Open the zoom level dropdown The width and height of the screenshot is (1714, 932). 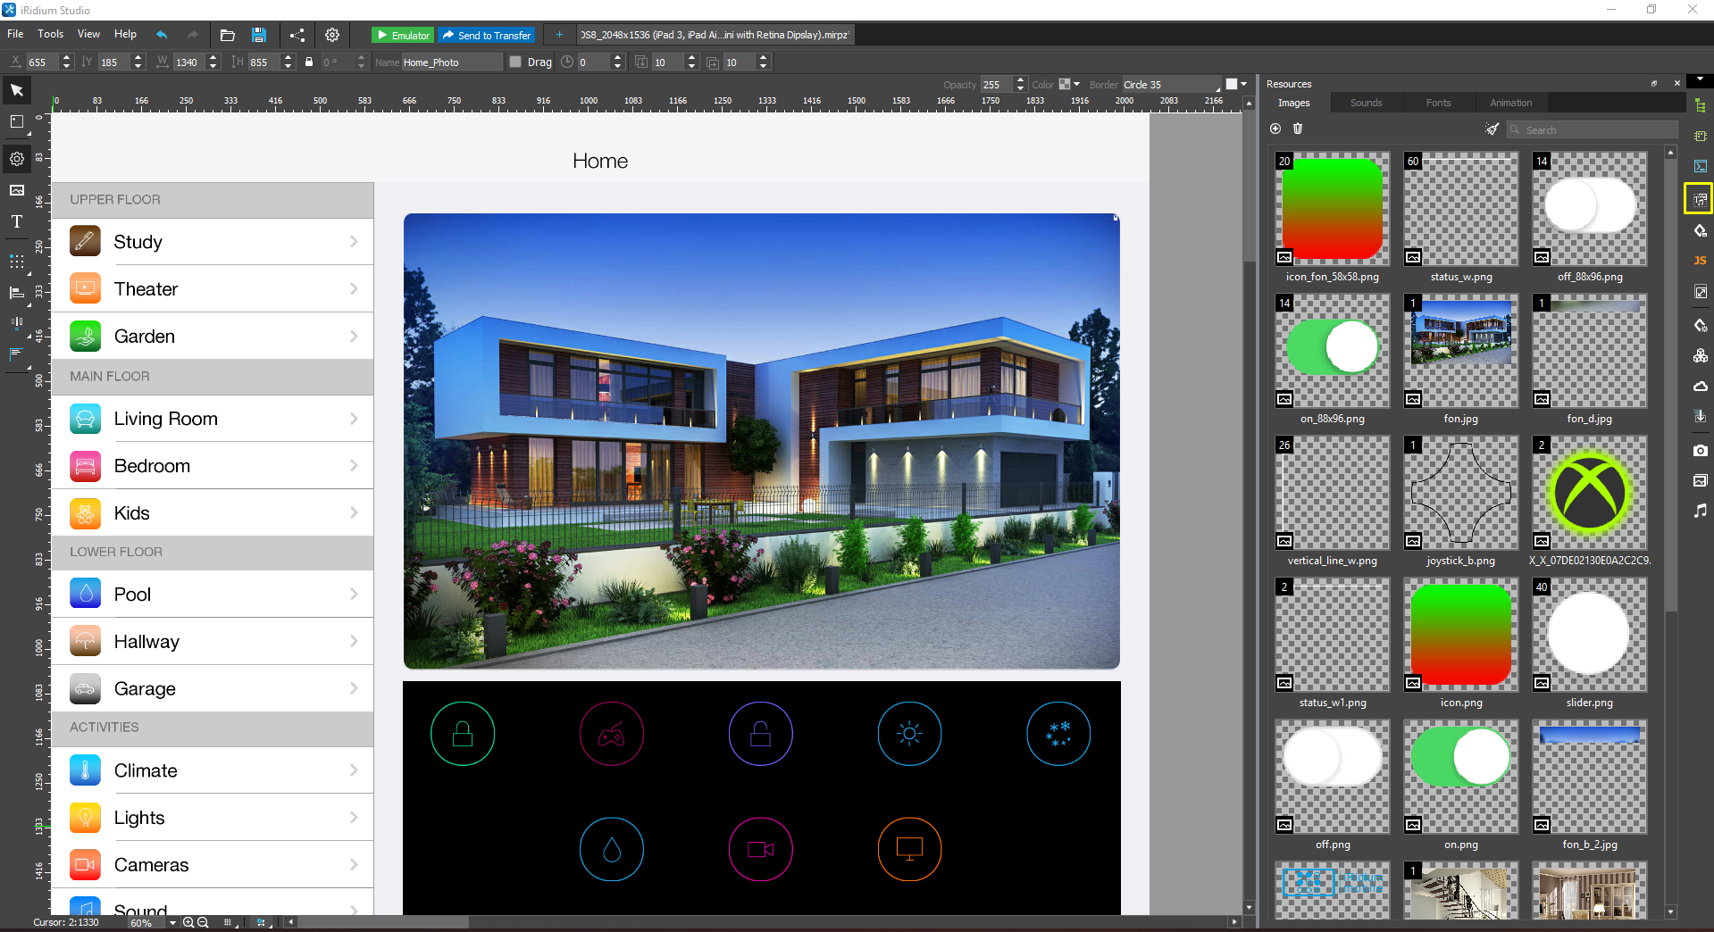(172, 923)
